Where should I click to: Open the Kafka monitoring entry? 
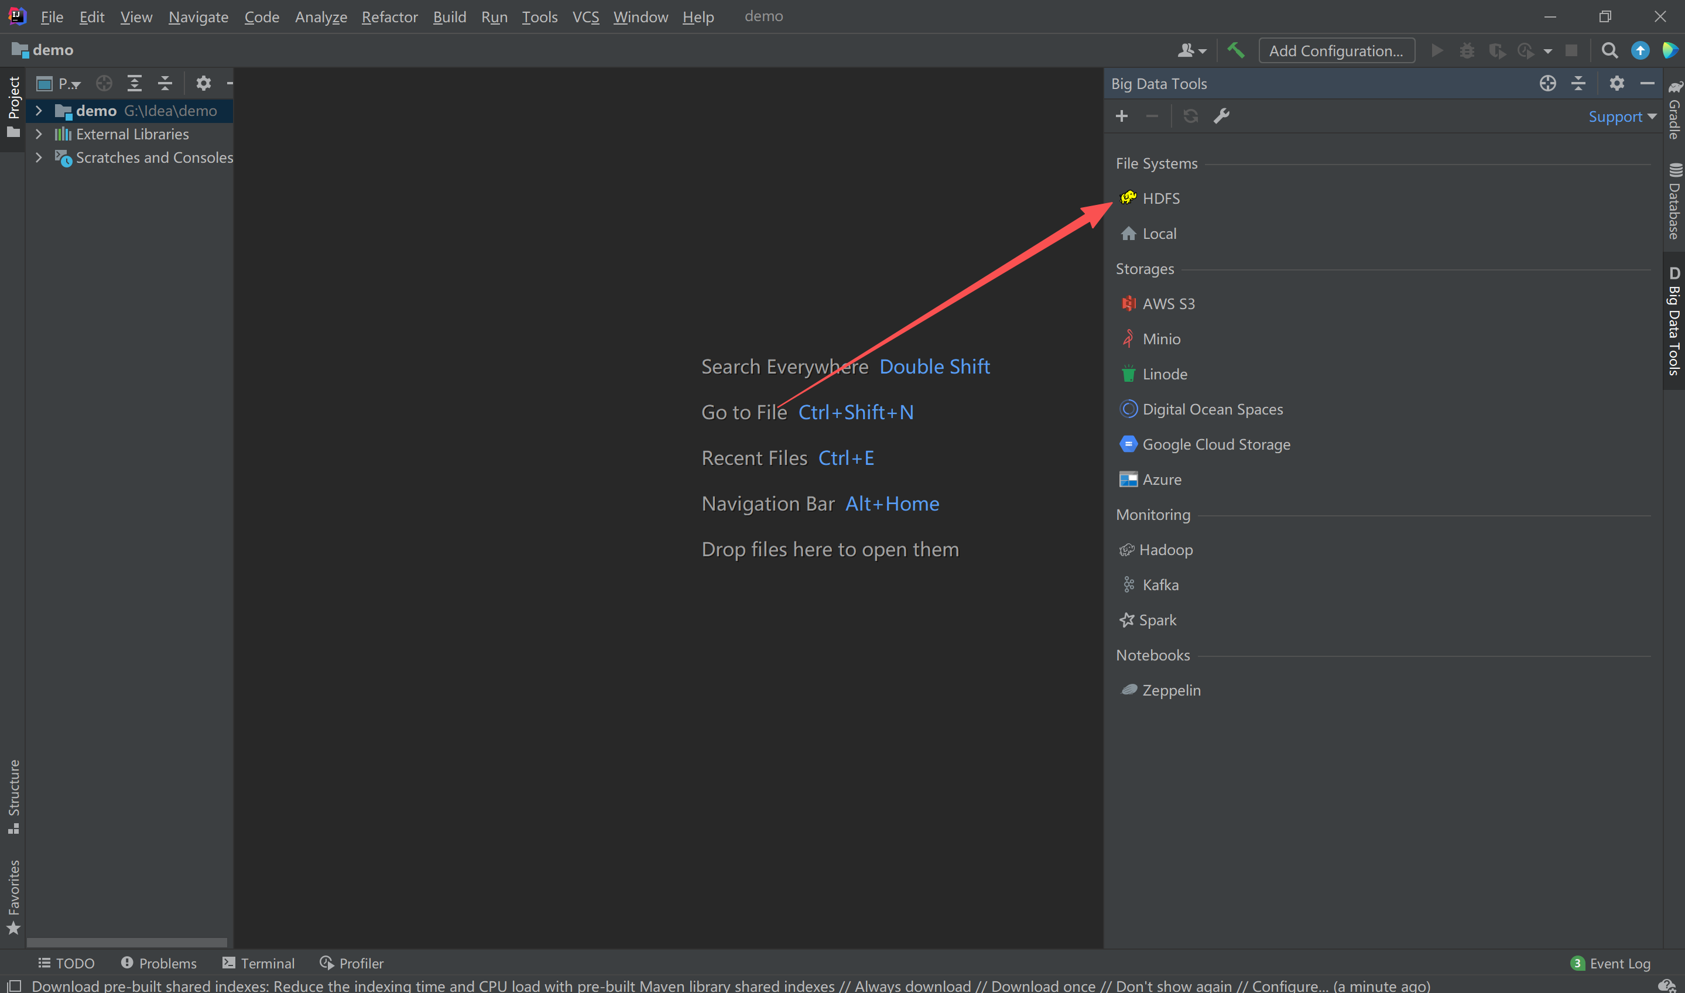(x=1160, y=584)
